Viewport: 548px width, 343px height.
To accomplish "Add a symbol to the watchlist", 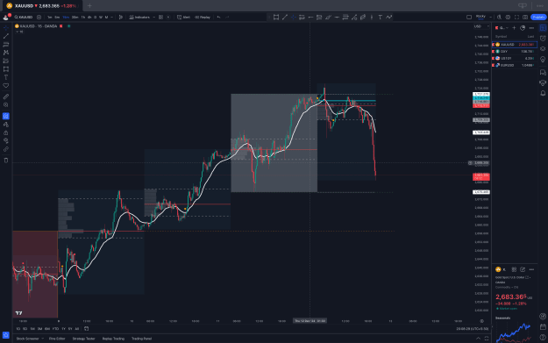I will pos(514,27).
